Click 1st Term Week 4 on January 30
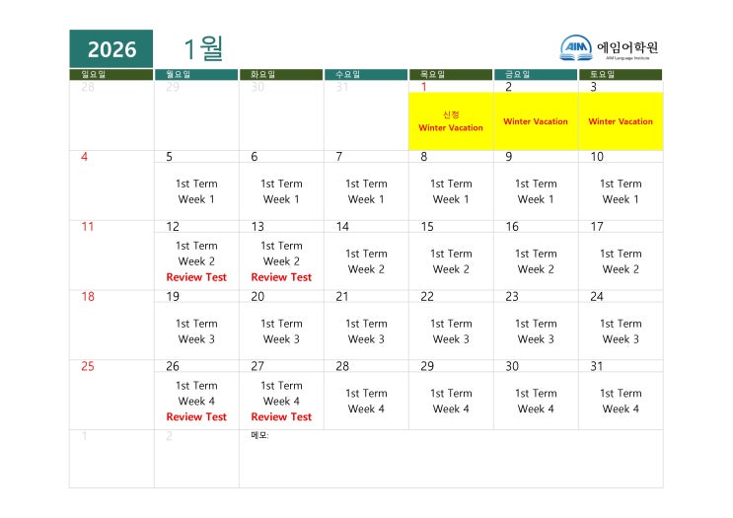This screenshot has height=518, width=733. [x=536, y=401]
